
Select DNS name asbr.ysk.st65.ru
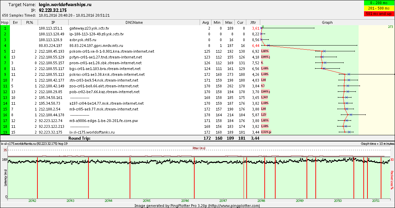pos(83,40)
